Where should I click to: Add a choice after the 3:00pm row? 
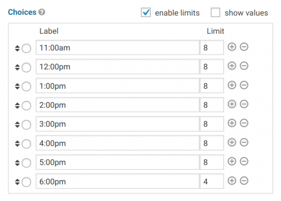point(232,123)
